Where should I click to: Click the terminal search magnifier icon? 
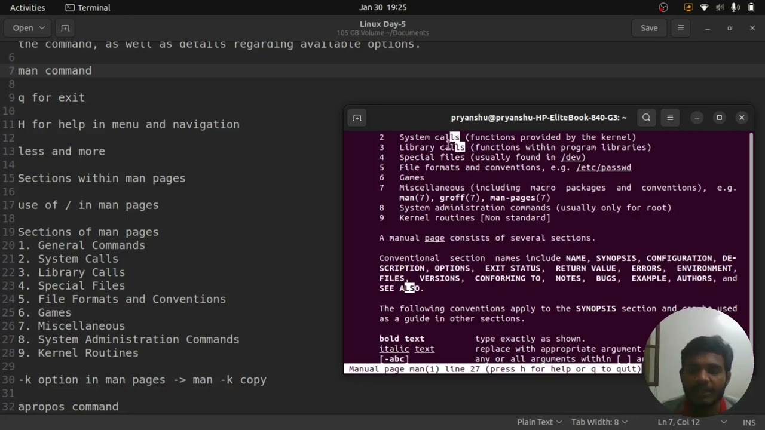646,118
